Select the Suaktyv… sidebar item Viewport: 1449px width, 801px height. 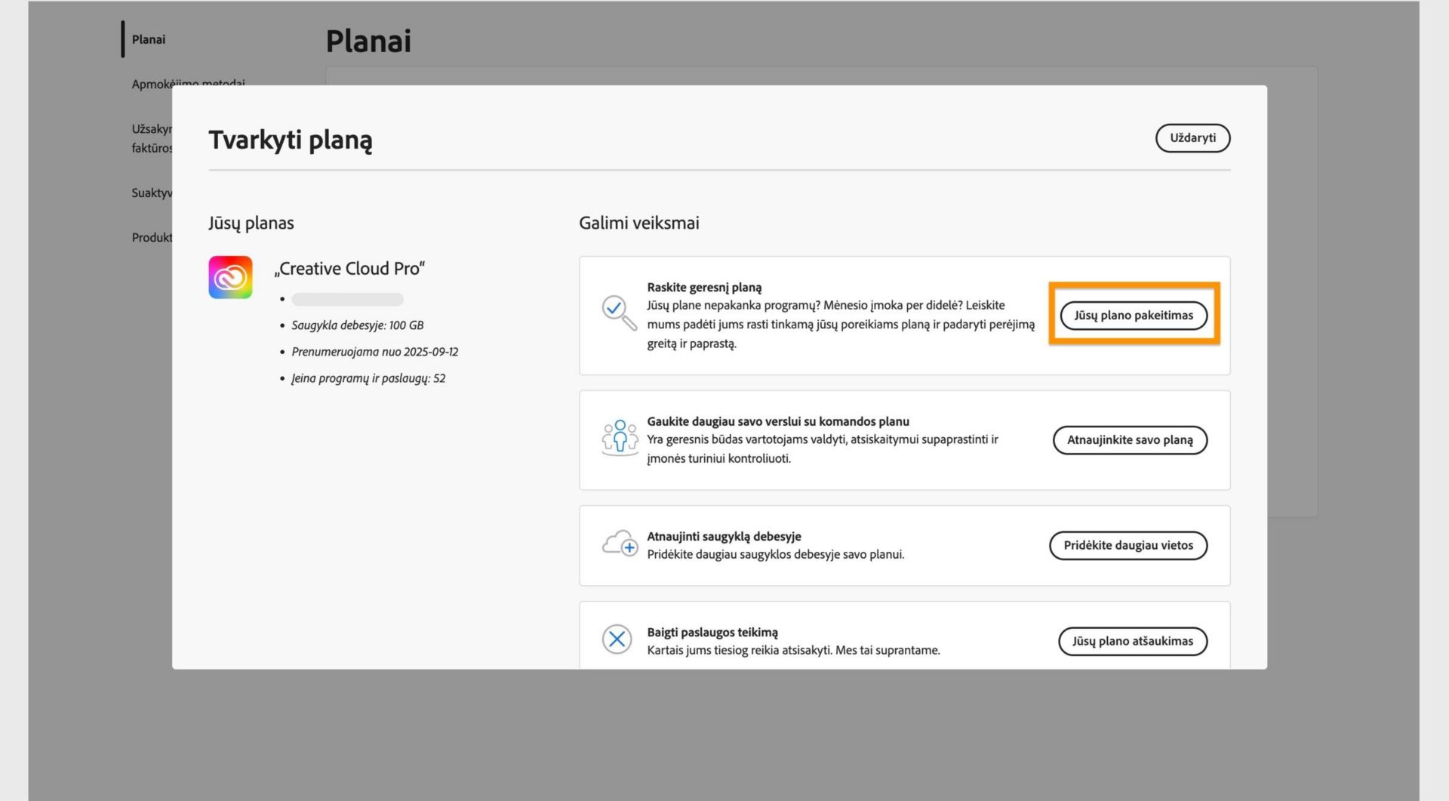click(x=152, y=193)
